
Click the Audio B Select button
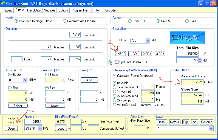pyautogui.click(x=55, y=106)
